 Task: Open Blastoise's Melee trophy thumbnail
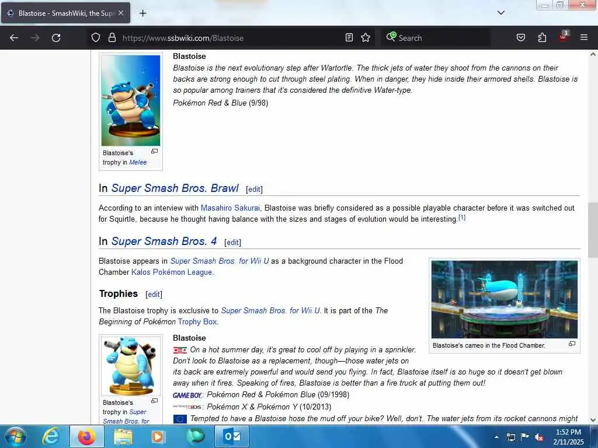click(x=131, y=100)
